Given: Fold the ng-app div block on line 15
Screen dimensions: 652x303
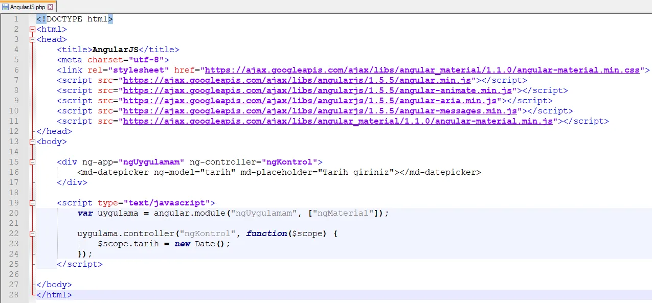Looking at the screenshot, I should pos(33,162).
